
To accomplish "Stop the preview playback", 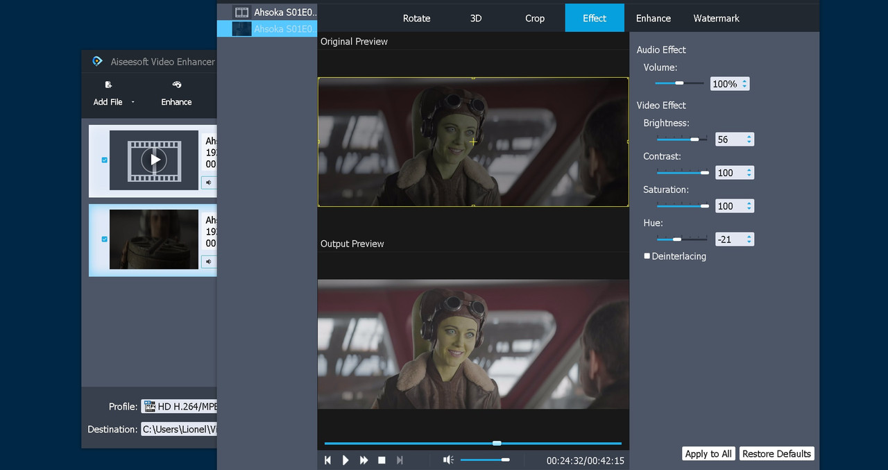I will (382, 460).
